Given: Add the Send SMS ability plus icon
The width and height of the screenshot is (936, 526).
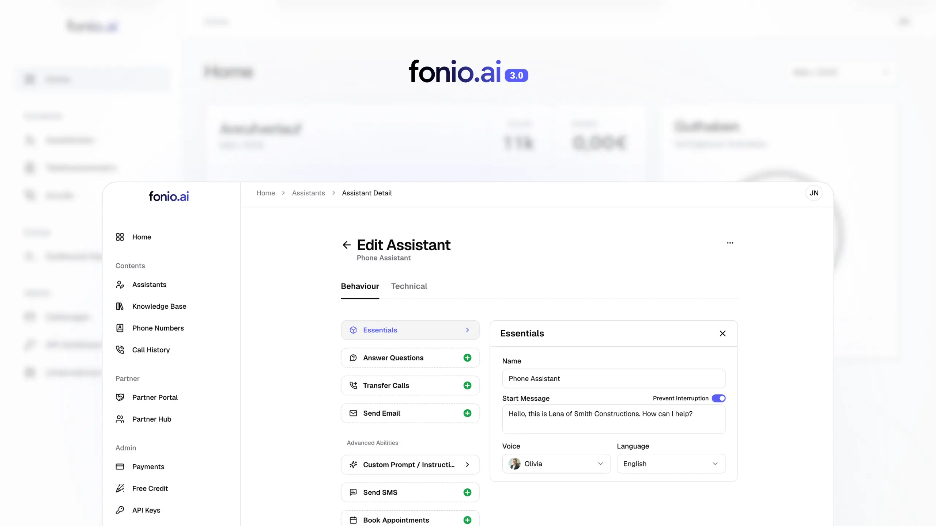Looking at the screenshot, I should (x=467, y=492).
